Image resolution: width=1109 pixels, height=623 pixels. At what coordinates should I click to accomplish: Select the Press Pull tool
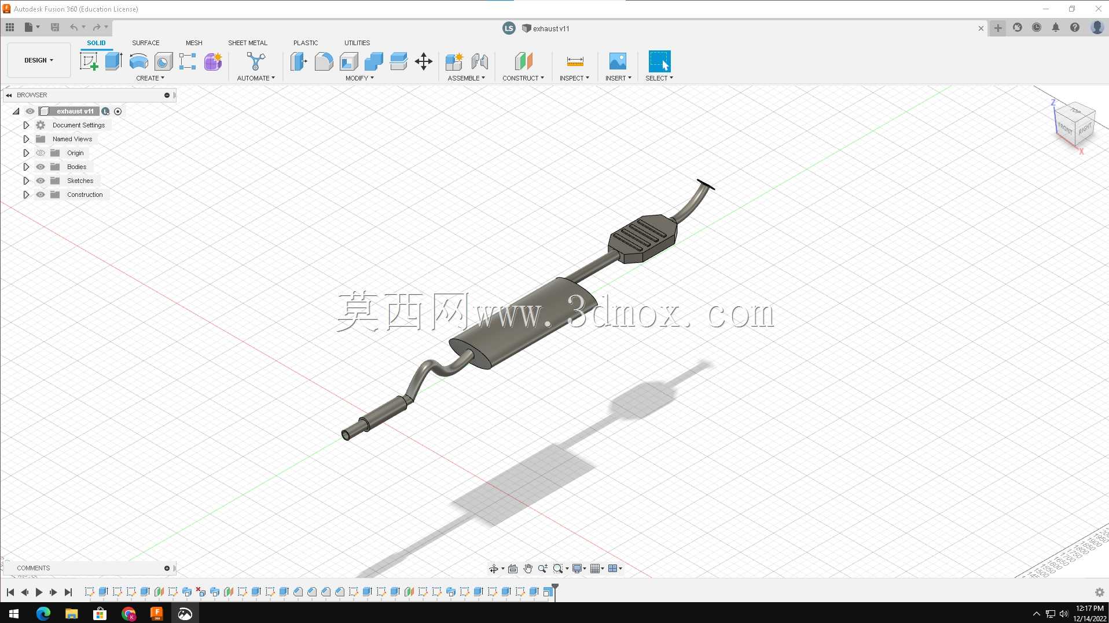tap(299, 61)
